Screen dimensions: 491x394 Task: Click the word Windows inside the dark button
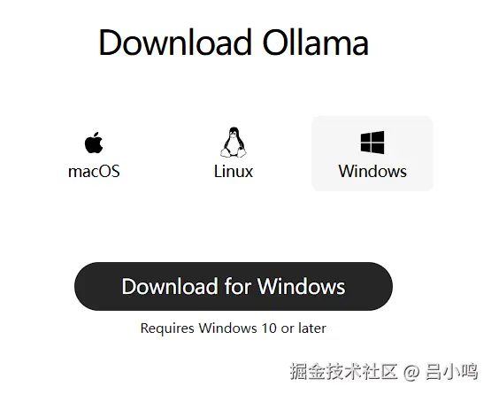[302, 287]
